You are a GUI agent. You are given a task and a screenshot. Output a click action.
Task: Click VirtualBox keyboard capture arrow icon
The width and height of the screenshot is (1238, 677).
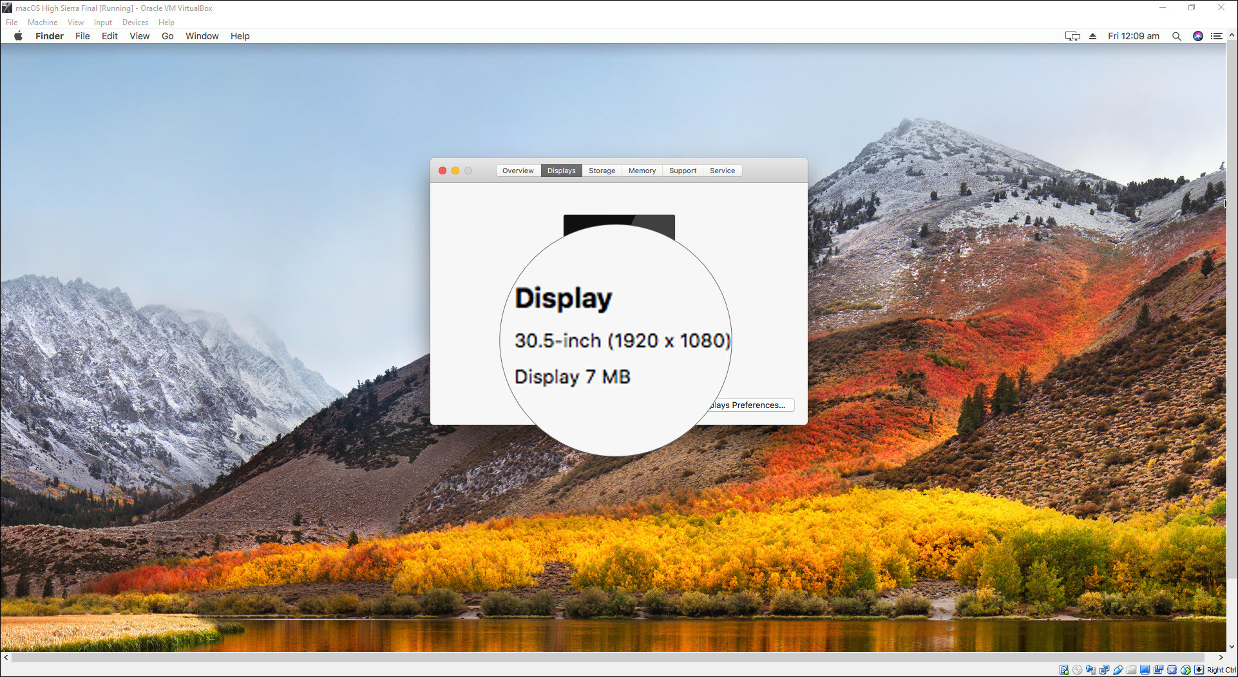click(x=1199, y=670)
